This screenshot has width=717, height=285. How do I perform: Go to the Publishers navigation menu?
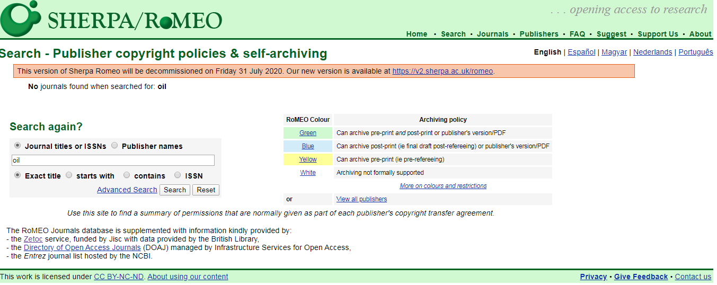tap(538, 34)
